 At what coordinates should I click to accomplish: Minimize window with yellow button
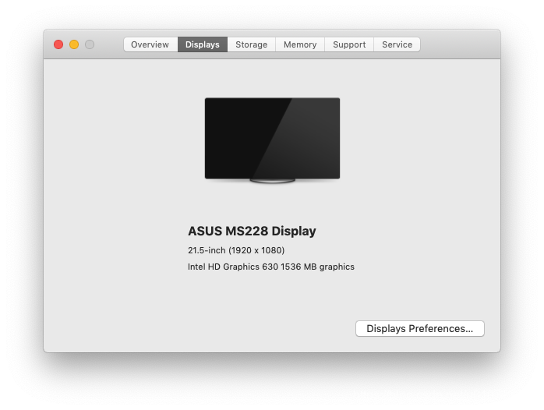click(x=74, y=44)
